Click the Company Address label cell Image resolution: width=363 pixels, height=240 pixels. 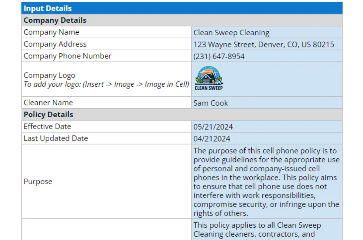tap(106, 44)
